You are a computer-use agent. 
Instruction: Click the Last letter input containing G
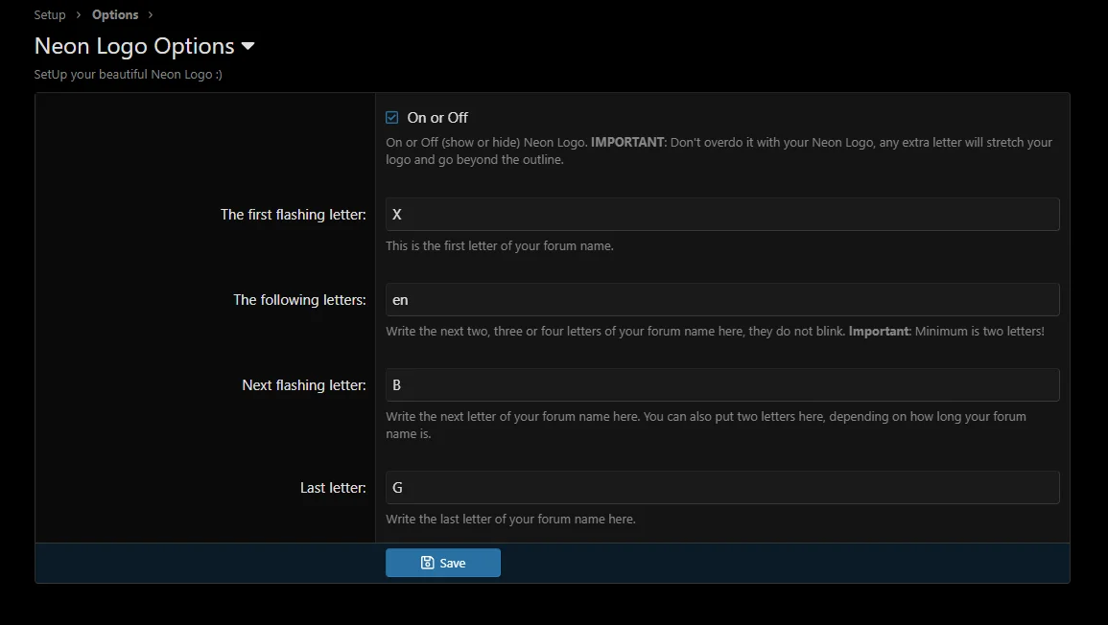[721, 488]
